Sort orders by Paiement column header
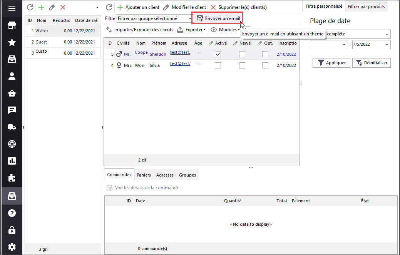 301,201
